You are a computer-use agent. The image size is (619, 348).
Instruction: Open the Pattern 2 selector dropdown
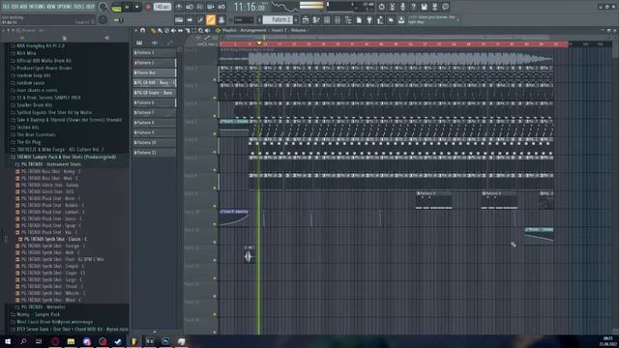pyautogui.click(x=279, y=19)
